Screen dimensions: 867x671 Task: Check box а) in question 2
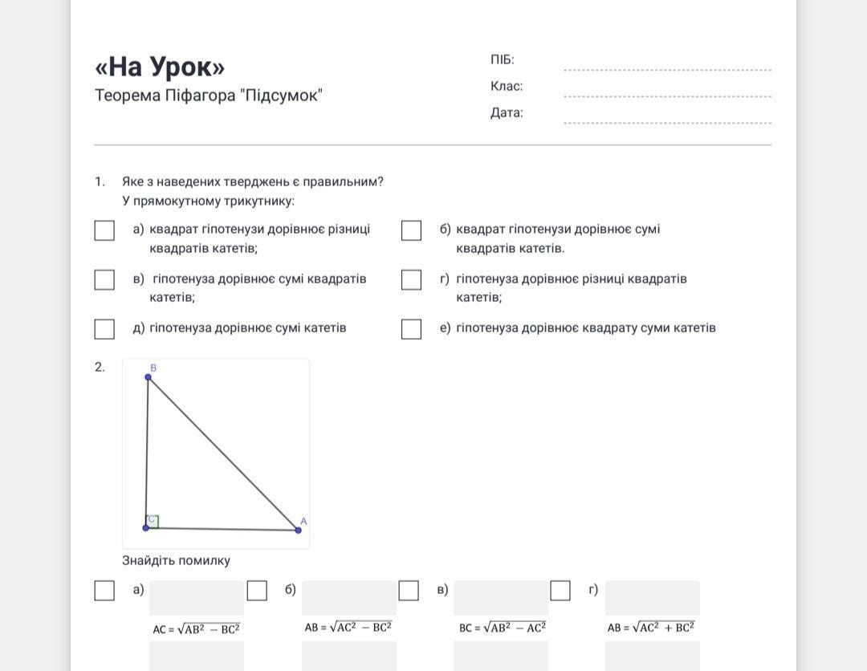click(104, 591)
